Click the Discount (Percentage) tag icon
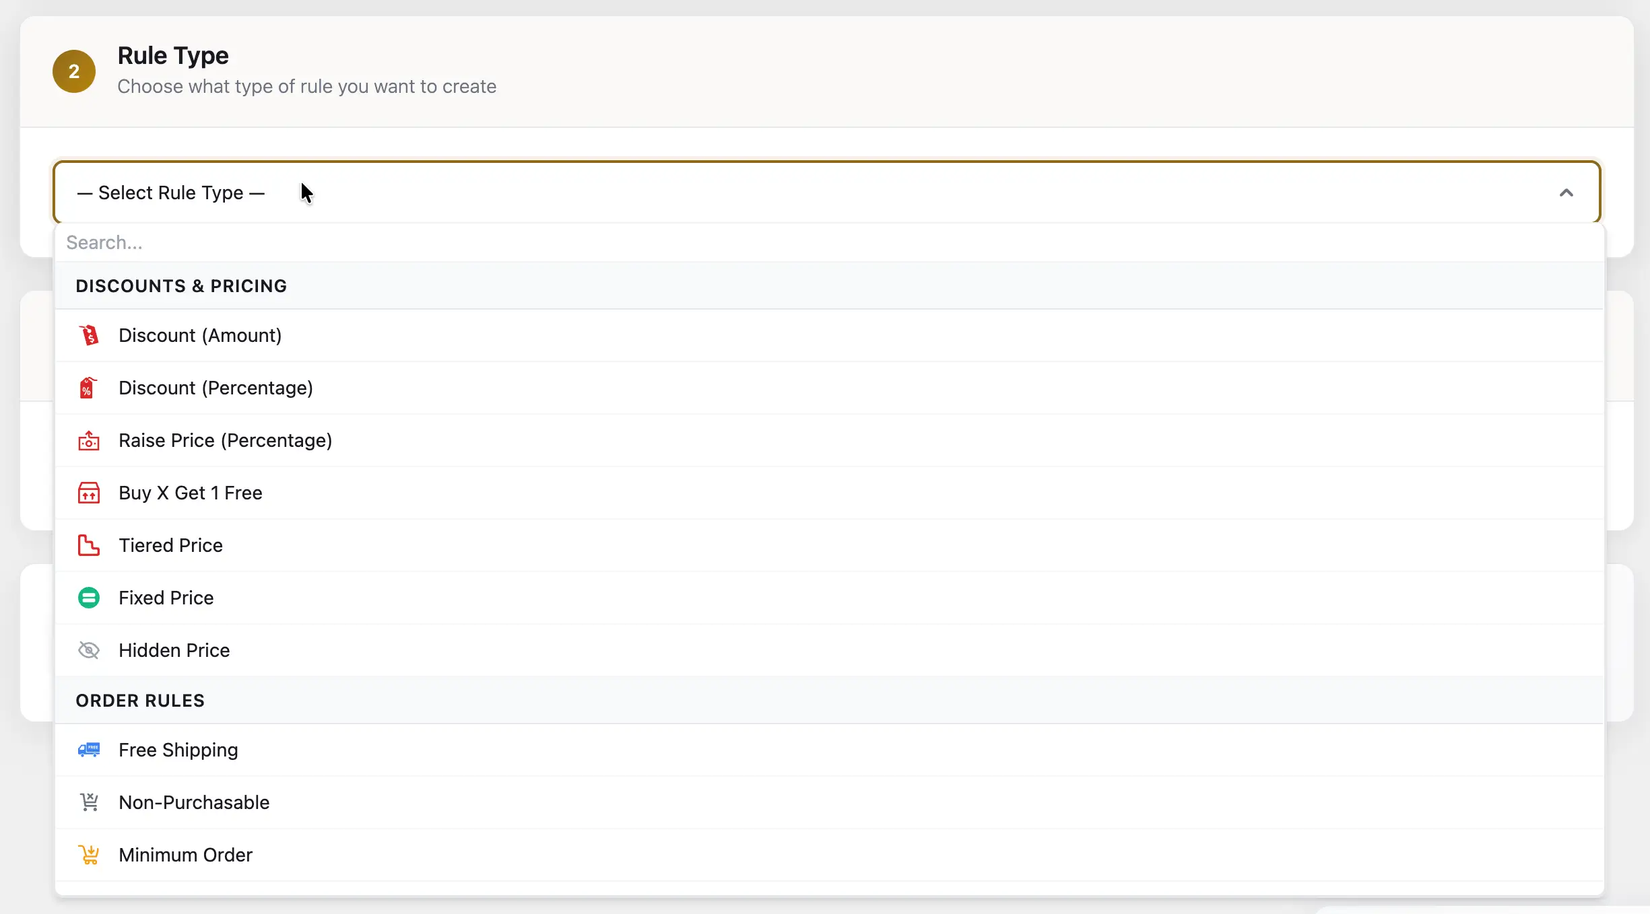This screenshot has width=1650, height=914. tap(88, 388)
